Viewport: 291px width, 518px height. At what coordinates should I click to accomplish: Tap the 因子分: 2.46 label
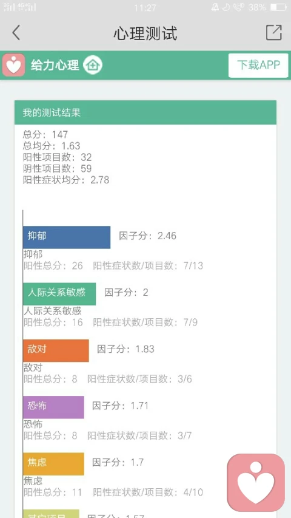tap(147, 236)
